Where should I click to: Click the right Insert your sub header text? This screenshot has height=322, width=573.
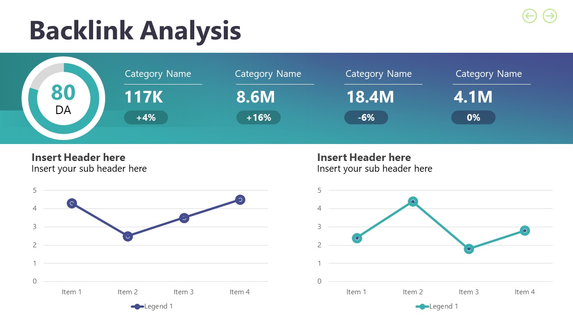coord(375,169)
